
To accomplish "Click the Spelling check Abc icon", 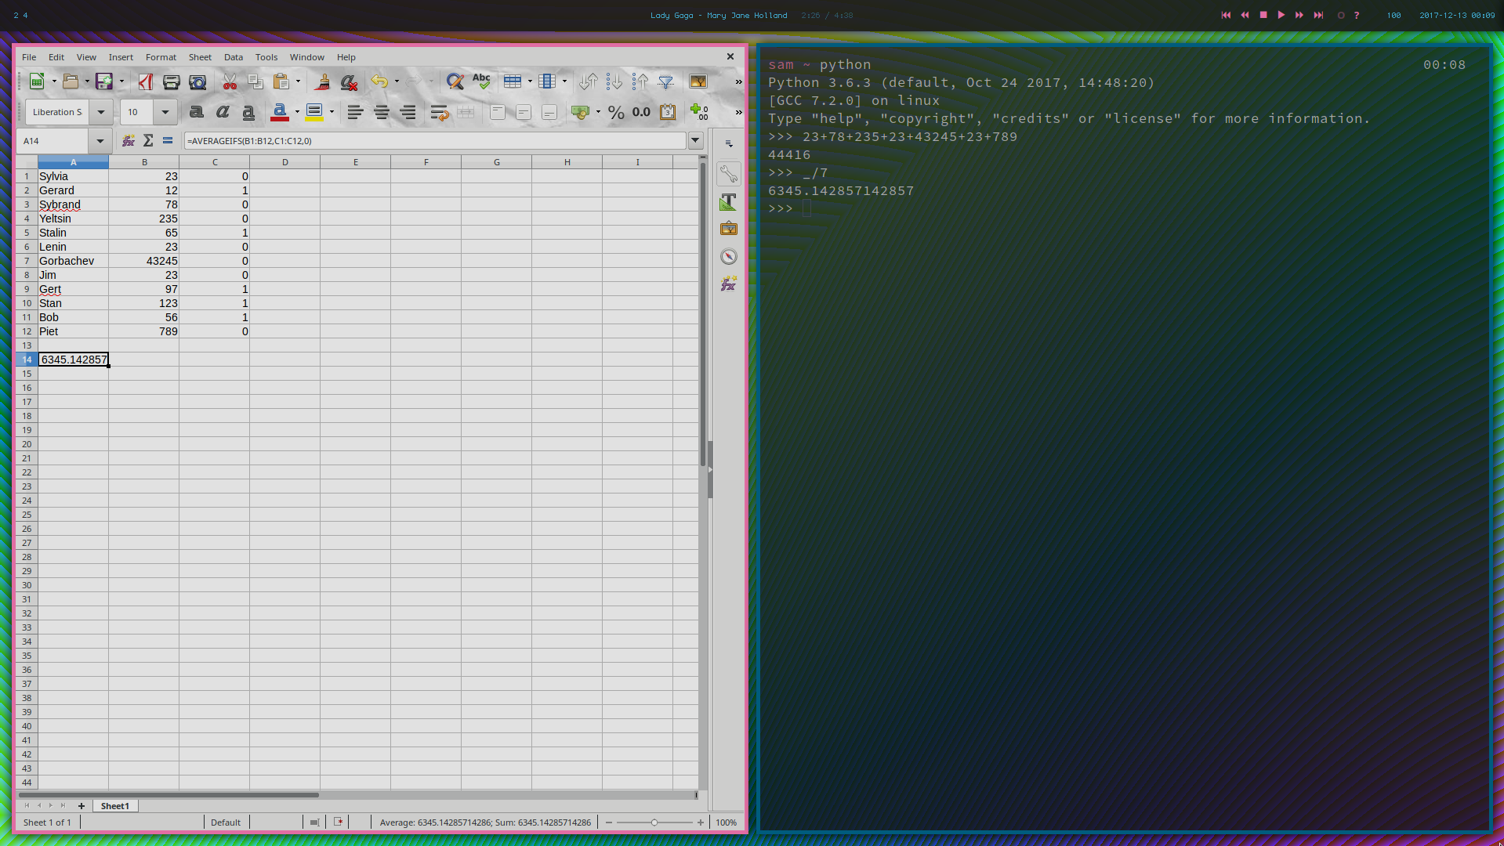I will tap(481, 81).
